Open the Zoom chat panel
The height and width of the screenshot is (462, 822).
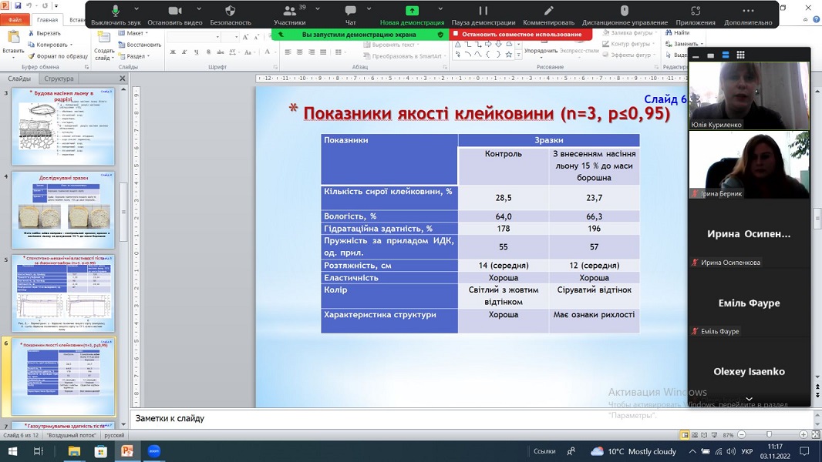350,15
